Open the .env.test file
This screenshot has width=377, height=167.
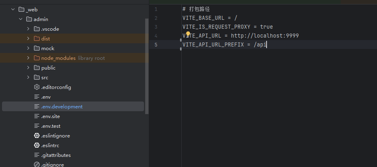pyautogui.click(x=51, y=126)
